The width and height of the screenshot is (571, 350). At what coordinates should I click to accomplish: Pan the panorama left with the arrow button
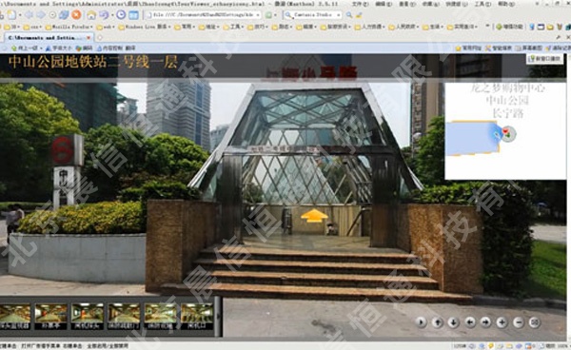(x=470, y=322)
